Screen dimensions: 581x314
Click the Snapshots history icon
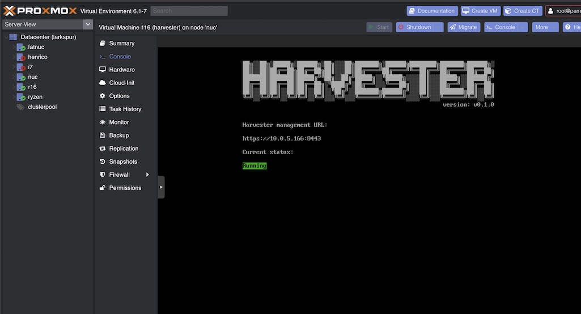click(x=103, y=162)
